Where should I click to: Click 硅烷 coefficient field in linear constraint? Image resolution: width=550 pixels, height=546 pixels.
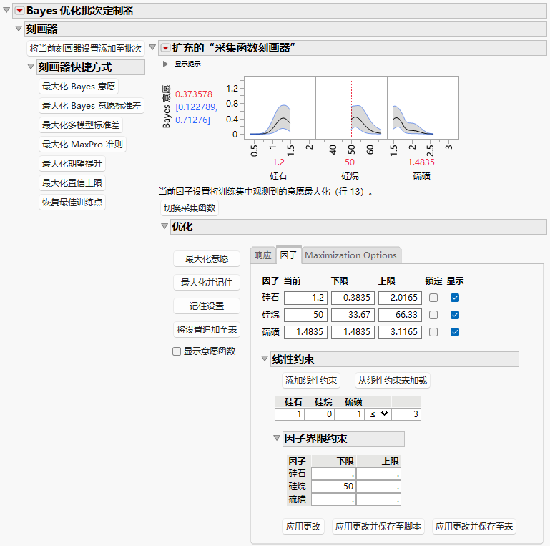click(320, 414)
